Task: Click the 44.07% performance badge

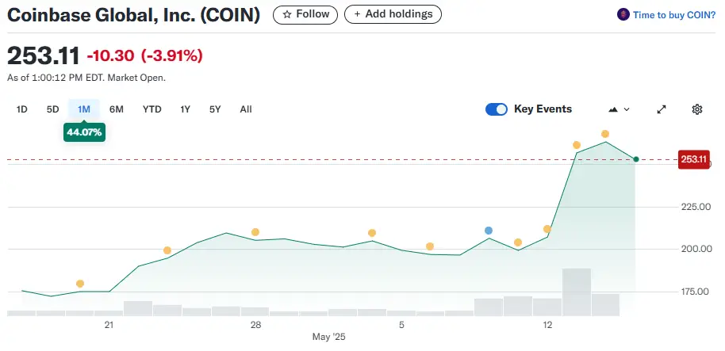Action: click(84, 132)
